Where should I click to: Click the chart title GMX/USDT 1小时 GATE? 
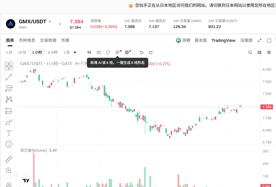[x=46, y=63]
